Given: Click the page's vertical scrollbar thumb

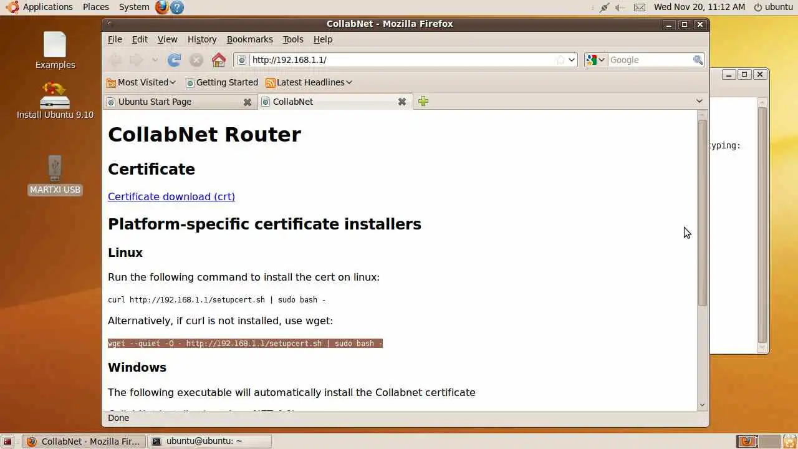Looking at the screenshot, I should [x=703, y=212].
